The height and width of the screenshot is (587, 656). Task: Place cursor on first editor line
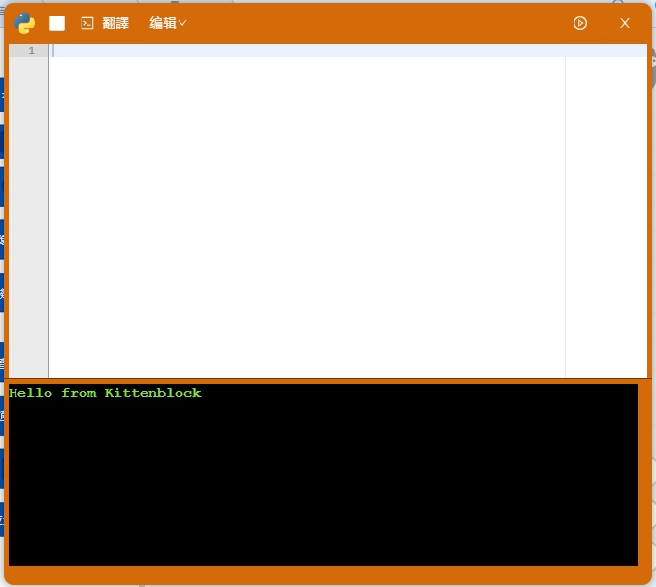click(x=291, y=50)
